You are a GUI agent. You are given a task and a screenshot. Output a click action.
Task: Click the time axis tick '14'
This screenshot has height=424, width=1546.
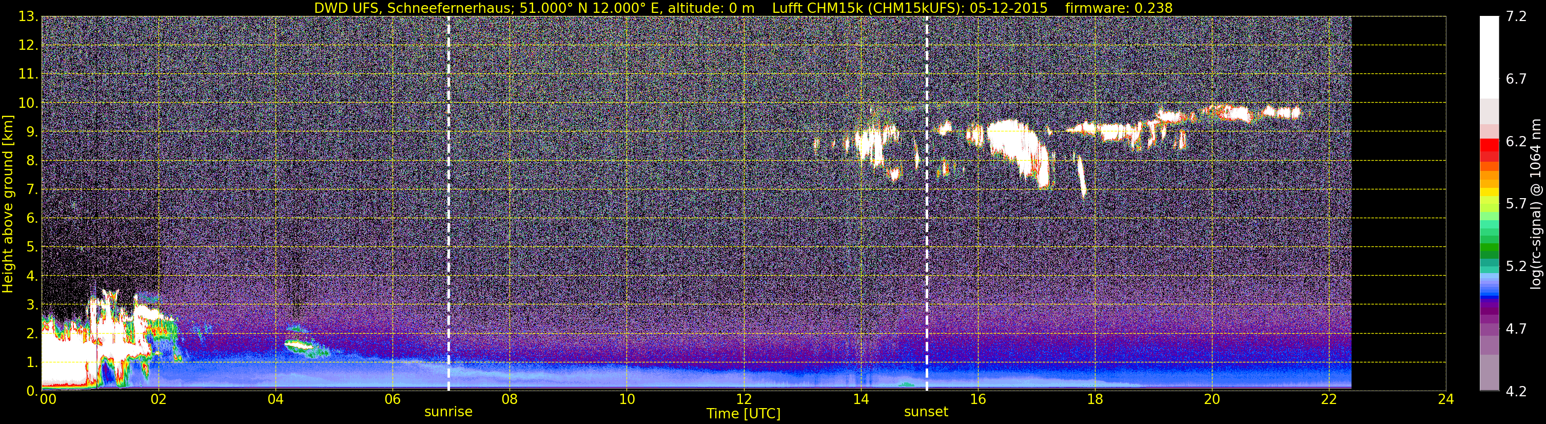point(860,399)
